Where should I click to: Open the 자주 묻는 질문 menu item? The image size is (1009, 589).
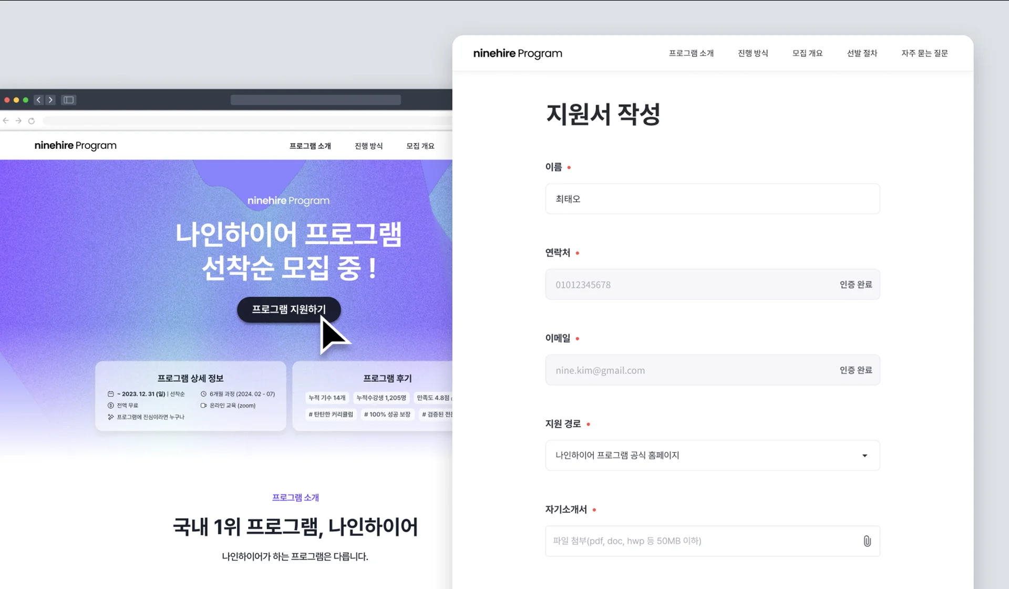tap(924, 53)
